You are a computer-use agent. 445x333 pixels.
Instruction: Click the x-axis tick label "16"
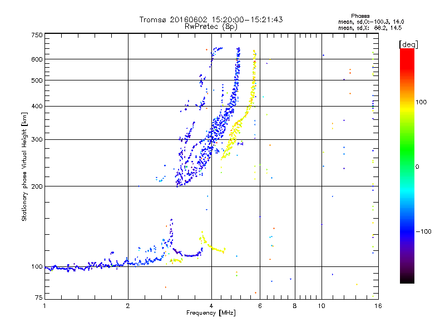tap(378, 306)
